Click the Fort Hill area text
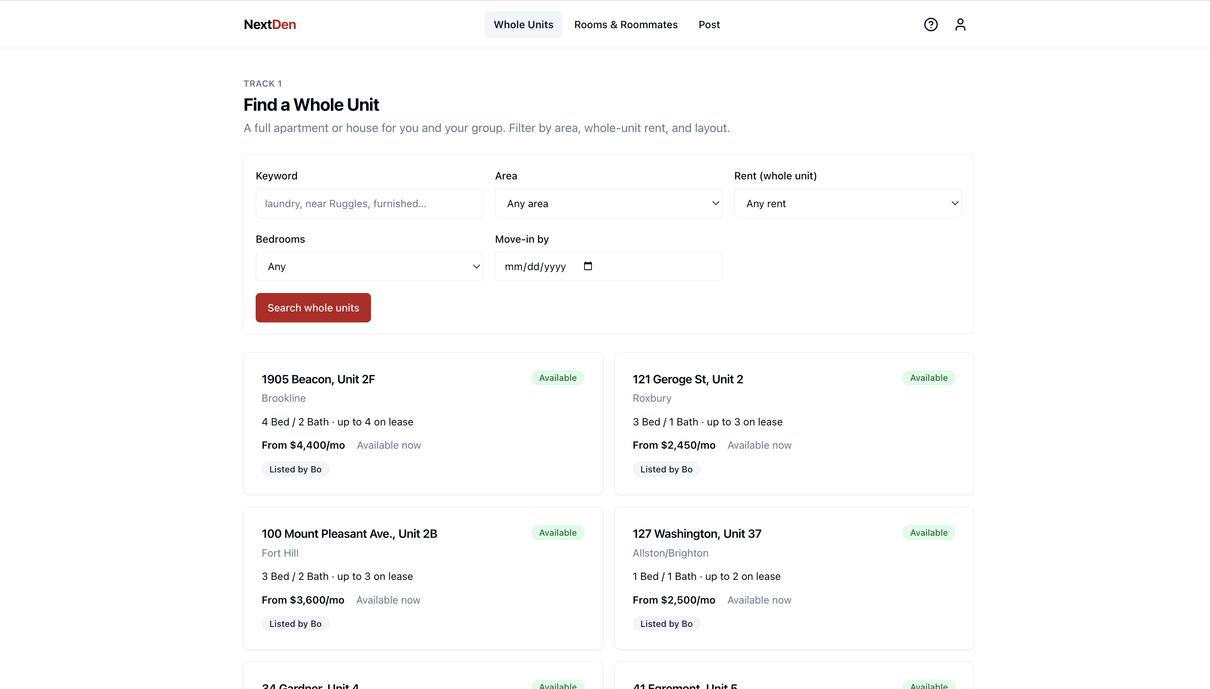 coord(280,553)
